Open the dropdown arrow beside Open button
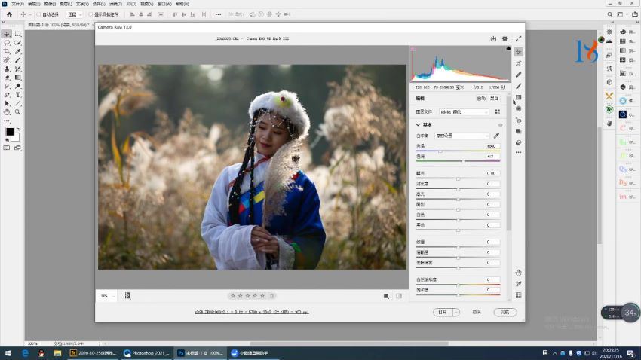The width and height of the screenshot is (641, 360). click(x=455, y=313)
